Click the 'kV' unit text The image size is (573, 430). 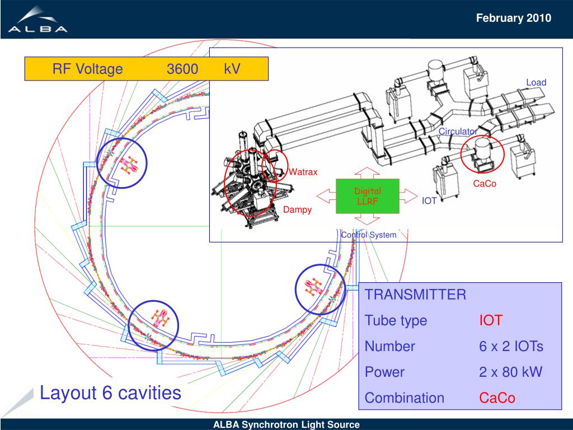[x=232, y=68]
